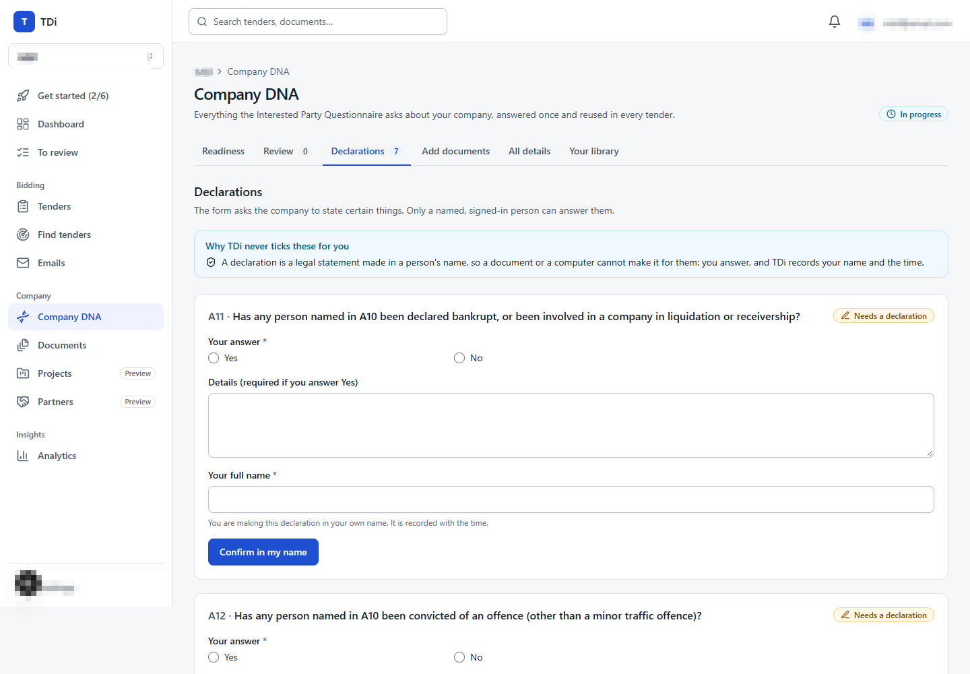Click the TDi logo icon
This screenshot has height=674, width=970.
[24, 22]
